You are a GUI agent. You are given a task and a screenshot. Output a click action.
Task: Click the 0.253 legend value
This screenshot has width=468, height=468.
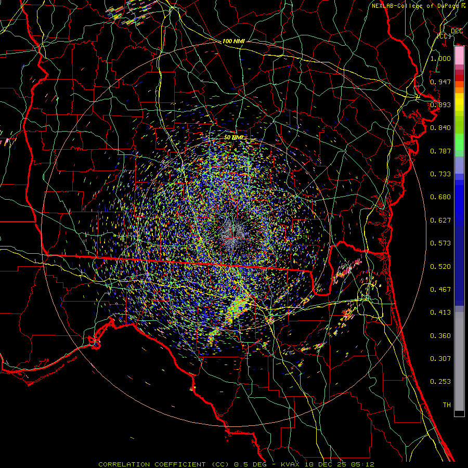[x=440, y=382]
